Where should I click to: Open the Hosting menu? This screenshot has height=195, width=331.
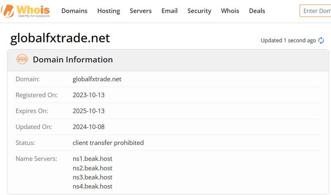[108, 11]
